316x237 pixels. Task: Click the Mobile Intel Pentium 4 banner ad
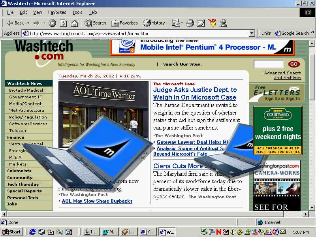(202, 47)
